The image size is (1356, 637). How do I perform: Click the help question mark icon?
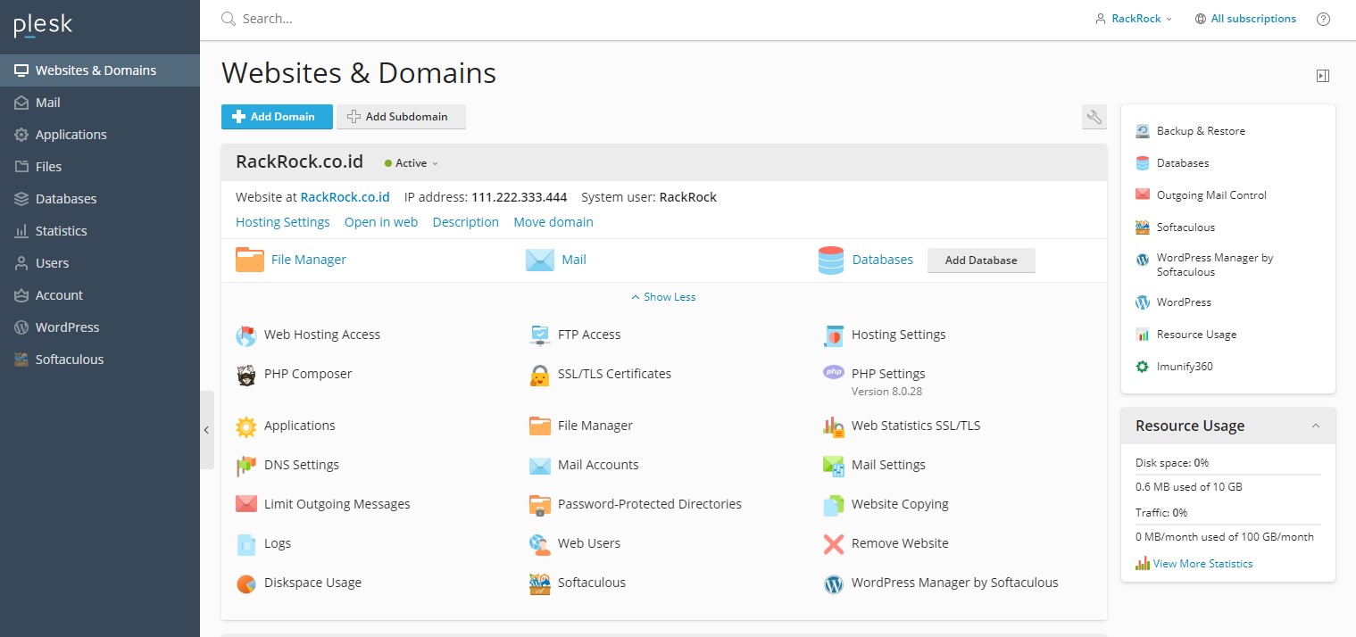(x=1324, y=19)
